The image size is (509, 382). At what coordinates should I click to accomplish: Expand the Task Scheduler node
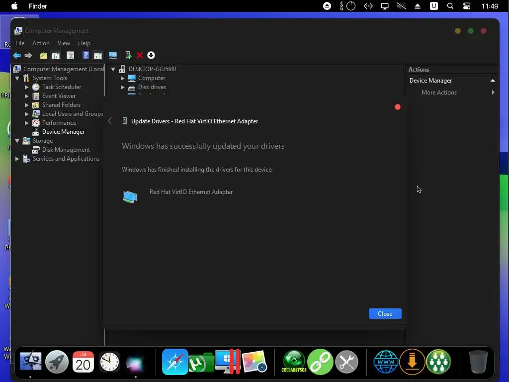pos(27,87)
